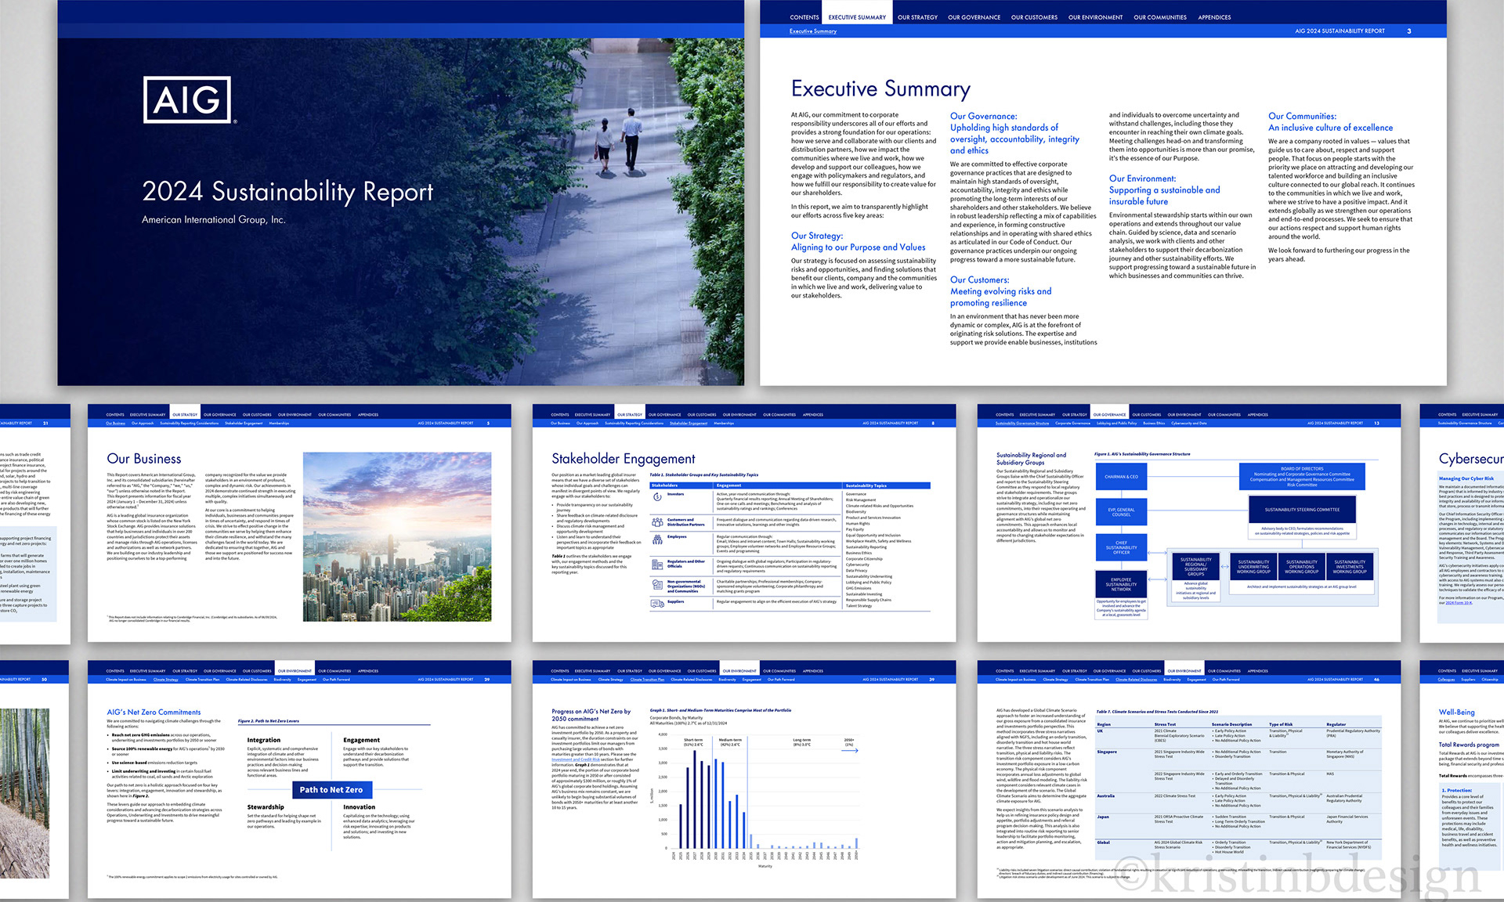The image size is (1504, 902).
Task: Click the Managing Our Cyber Risk heading
Action: pos(1466,478)
